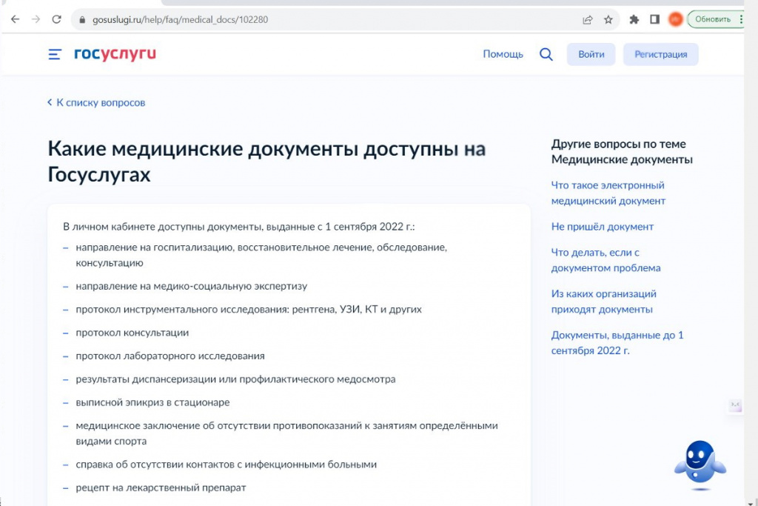Open the extensions puzzle icon
This screenshot has height=506, width=758.
[634, 20]
